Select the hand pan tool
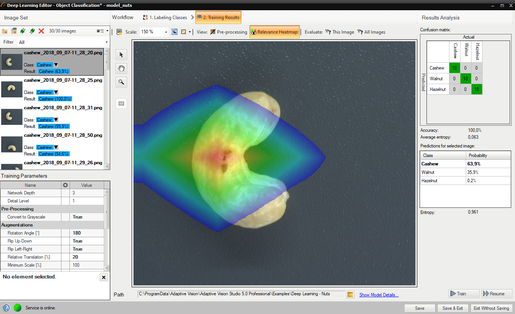Image resolution: width=515 pixels, height=314 pixels. (x=121, y=69)
